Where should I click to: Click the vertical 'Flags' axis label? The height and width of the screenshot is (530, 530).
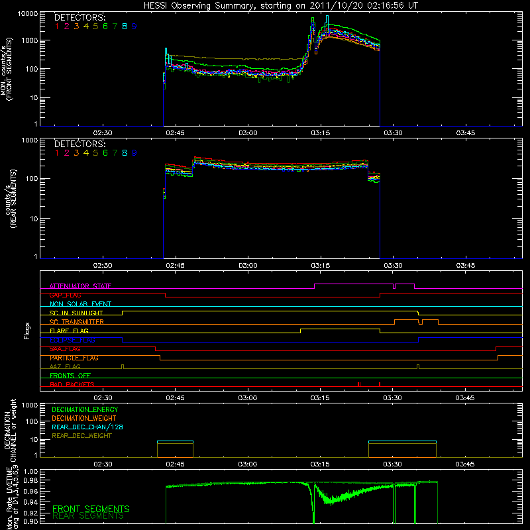26,331
